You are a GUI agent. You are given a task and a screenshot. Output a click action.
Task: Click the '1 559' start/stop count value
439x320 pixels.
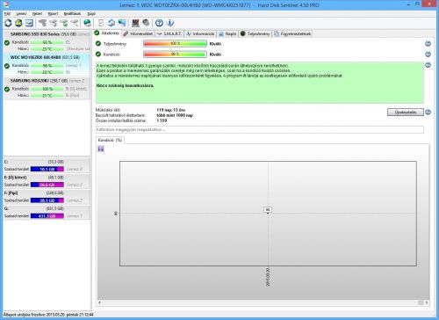click(162, 120)
